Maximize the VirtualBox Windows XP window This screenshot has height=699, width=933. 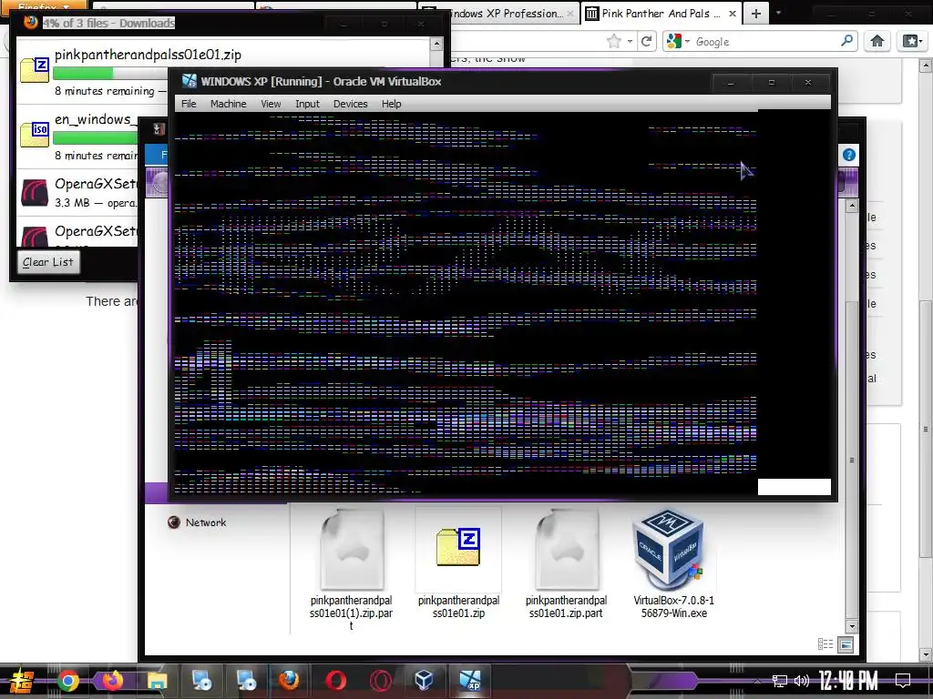(771, 83)
